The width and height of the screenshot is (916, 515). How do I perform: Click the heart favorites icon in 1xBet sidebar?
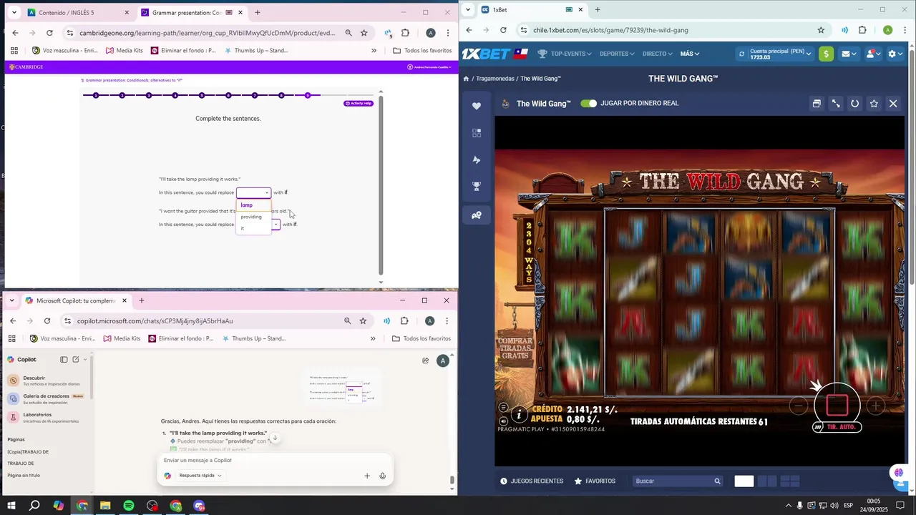click(x=477, y=106)
